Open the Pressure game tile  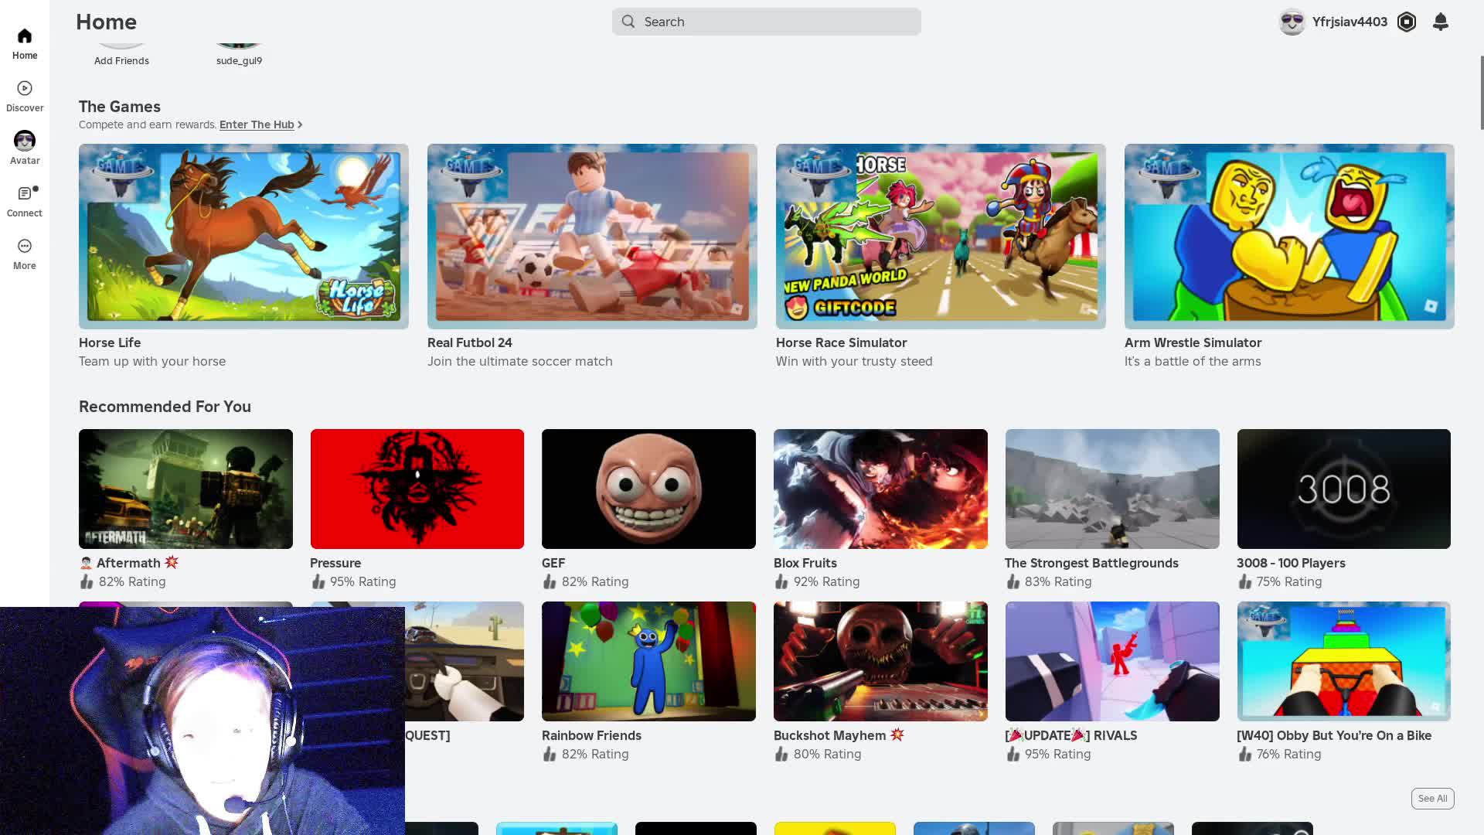[417, 489]
